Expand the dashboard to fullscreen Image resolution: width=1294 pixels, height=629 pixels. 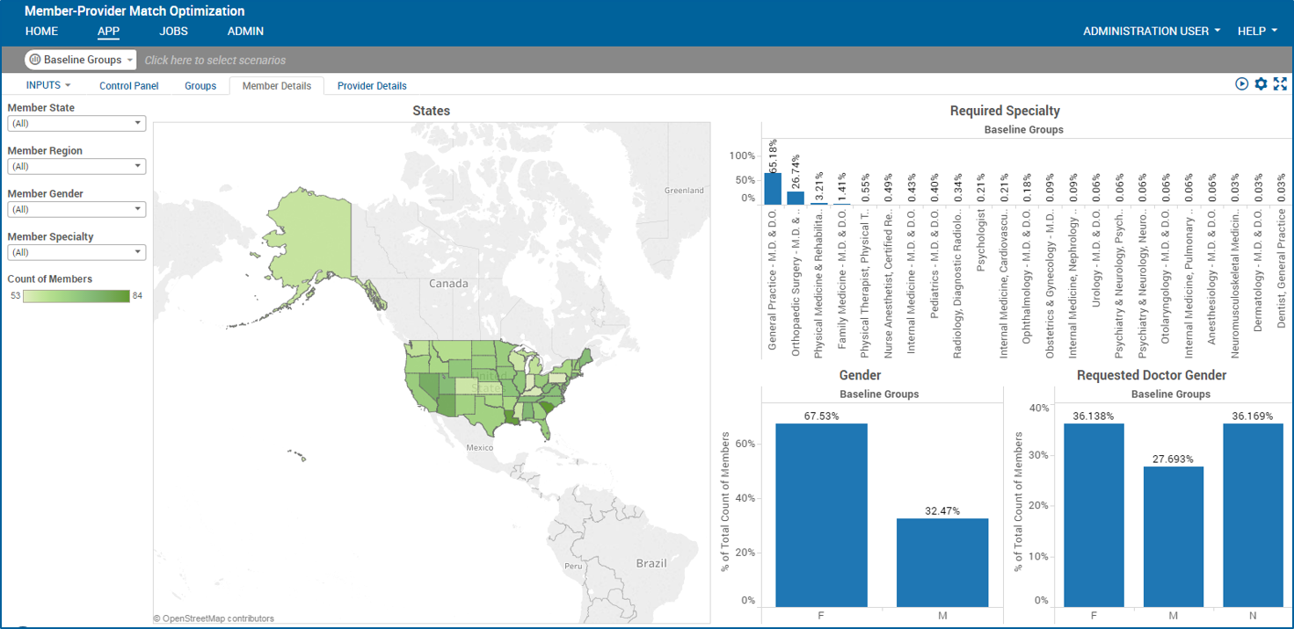point(1282,83)
